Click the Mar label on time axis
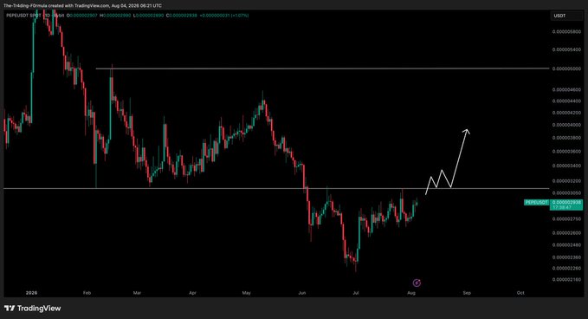Viewport: 588px width, 319px height. pos(137,293)
